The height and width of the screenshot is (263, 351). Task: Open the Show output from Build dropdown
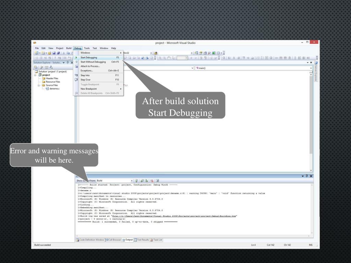[x=132, y=181]
